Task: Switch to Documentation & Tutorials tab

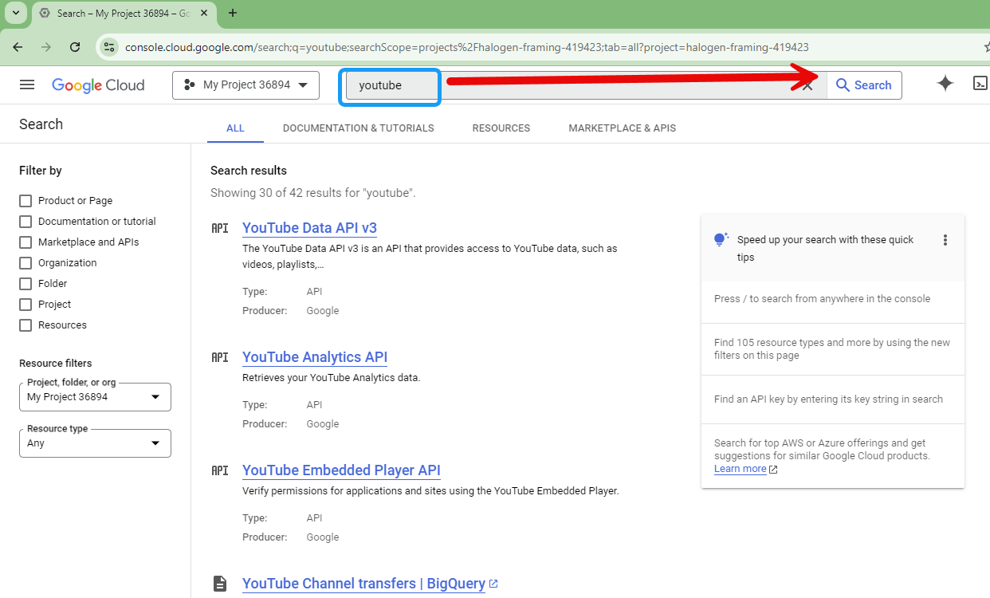Action: pyautogui.click(x=359, y=128)
